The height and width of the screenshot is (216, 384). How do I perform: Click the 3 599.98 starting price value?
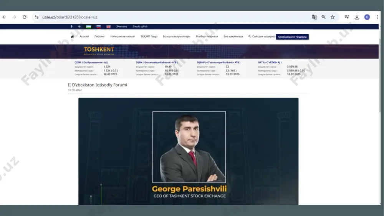[x=292, y=67]
